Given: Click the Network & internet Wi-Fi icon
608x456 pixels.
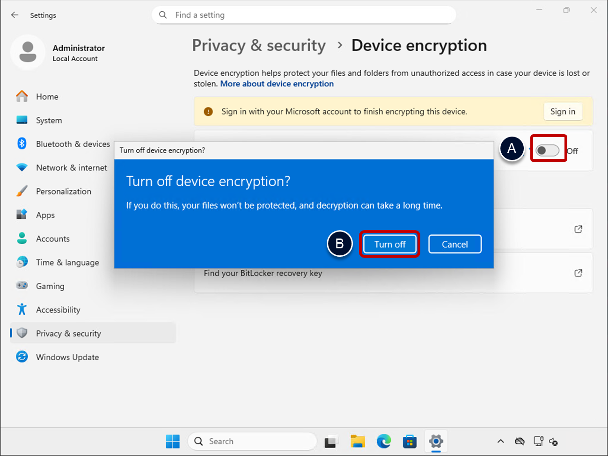Looking at the screenshot, I should (22, 167).
